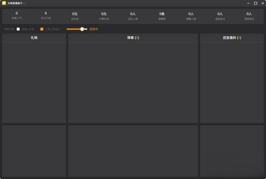Click the 付费礼物 amount statistic
The width and height of the screenshot is (266, 179).
point(104,16)
